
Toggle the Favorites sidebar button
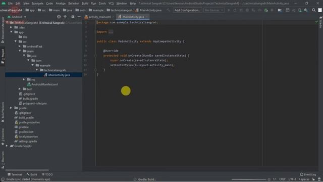(x=3, y=136)
